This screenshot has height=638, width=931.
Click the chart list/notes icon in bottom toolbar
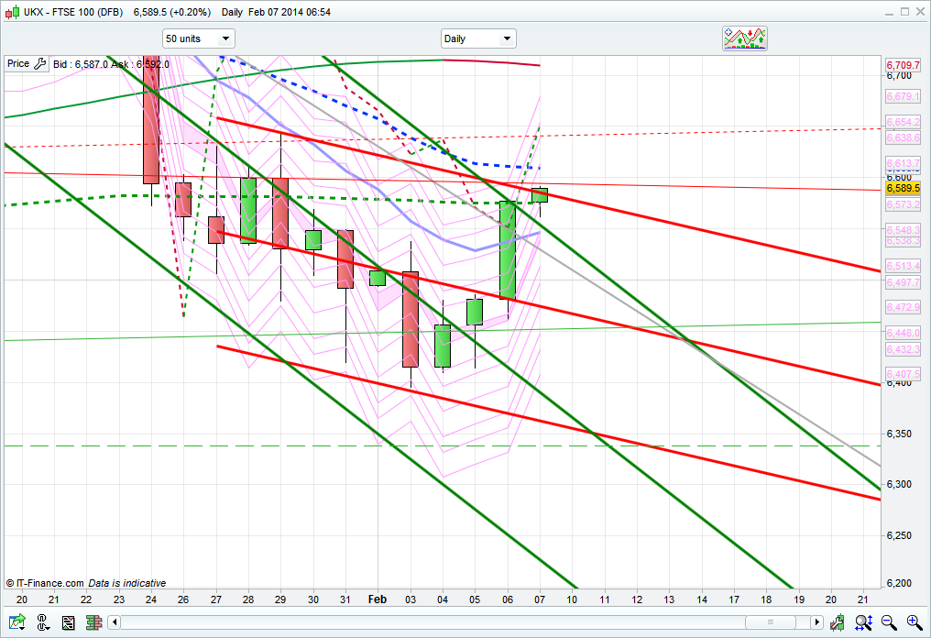[68, 622]
